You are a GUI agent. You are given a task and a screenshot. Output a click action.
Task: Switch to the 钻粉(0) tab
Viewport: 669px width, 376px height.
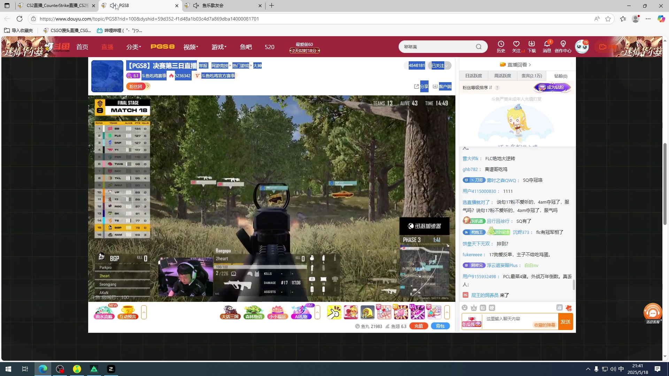click(x=561, y=76)
